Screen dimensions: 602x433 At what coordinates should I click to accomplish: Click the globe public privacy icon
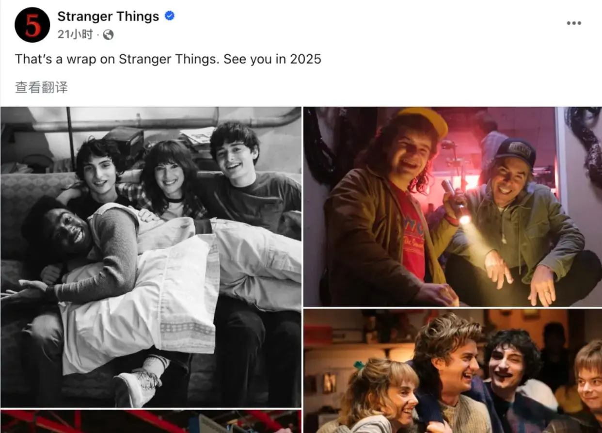pyautogui.click(x=109, y=34)
